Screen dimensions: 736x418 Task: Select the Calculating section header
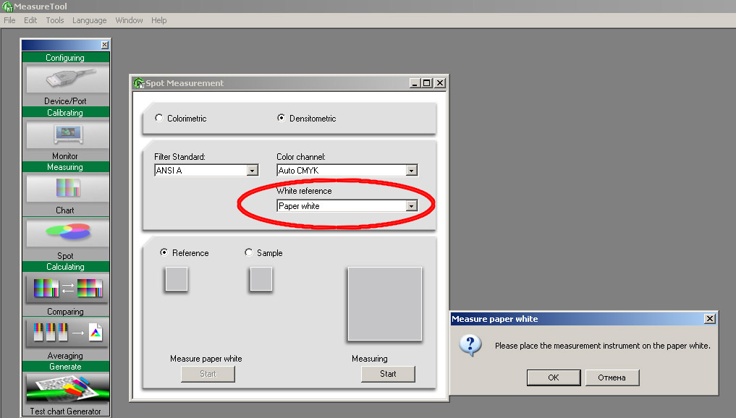pyautogui.click(x=66, y=266)
